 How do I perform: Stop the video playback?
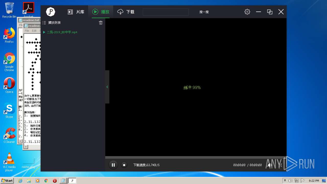point(124,165)
